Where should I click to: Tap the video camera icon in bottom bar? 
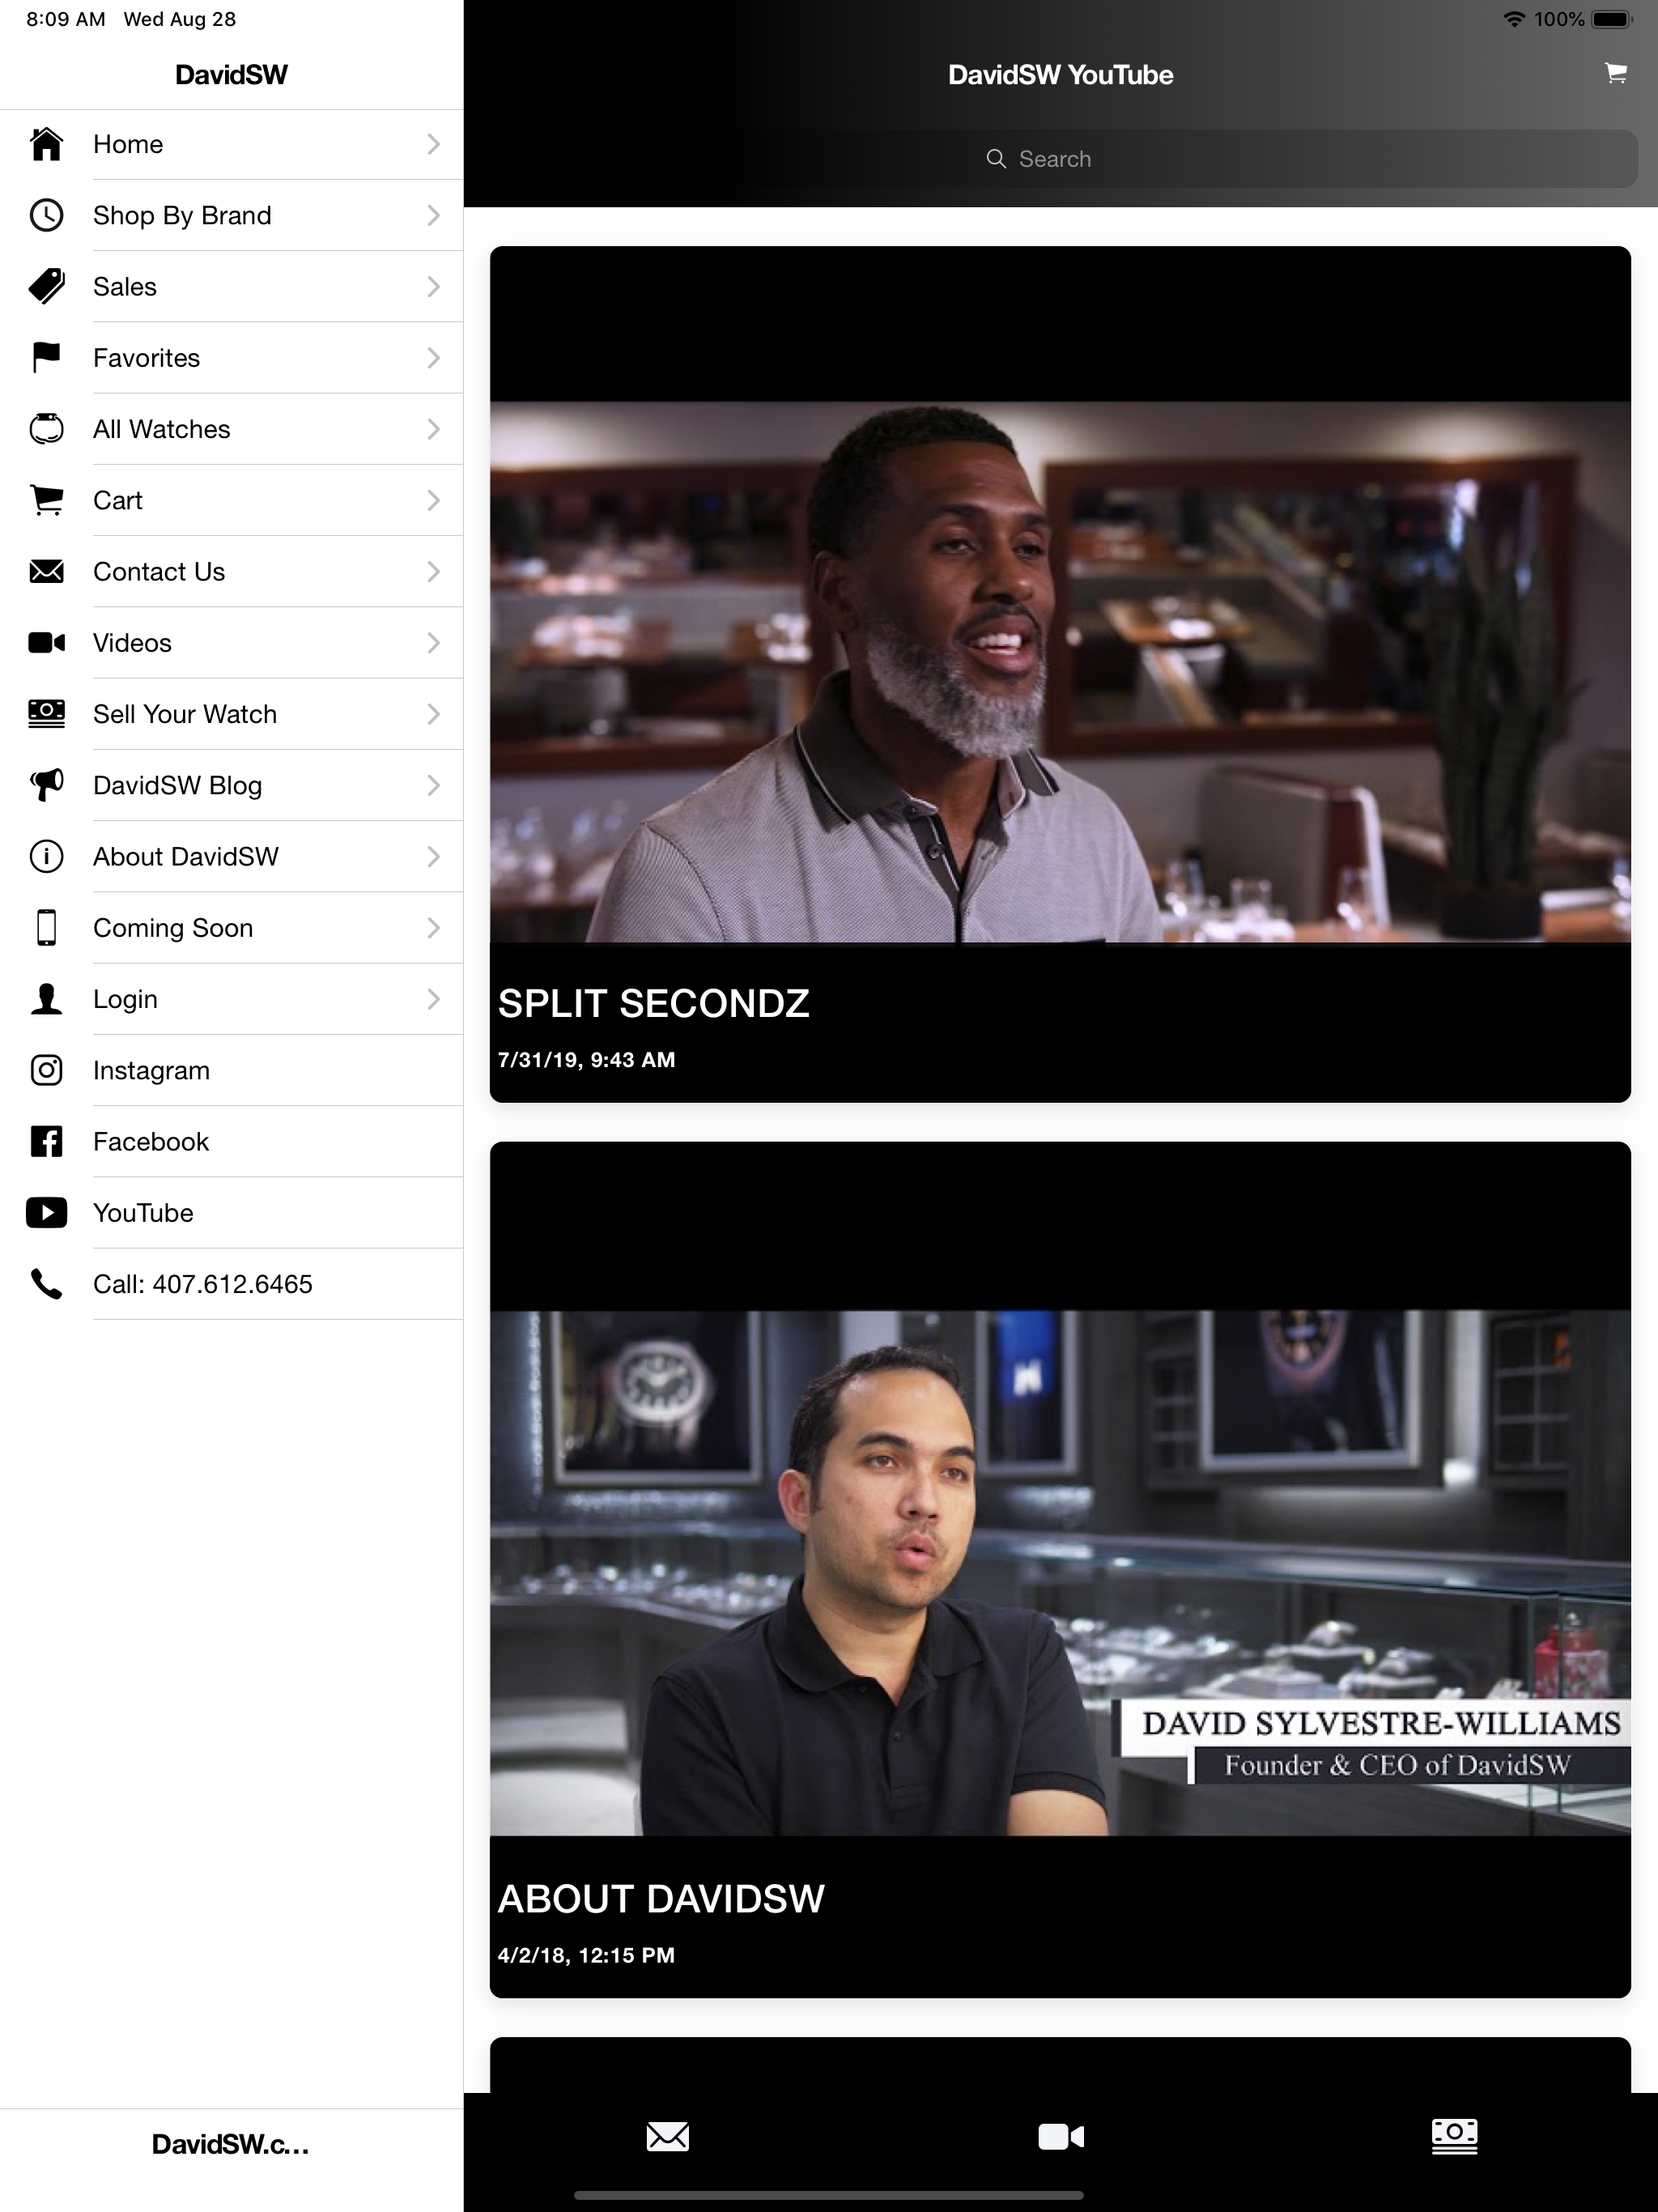1060,2136
